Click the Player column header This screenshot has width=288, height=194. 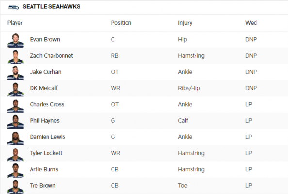(x=15, y=23)
